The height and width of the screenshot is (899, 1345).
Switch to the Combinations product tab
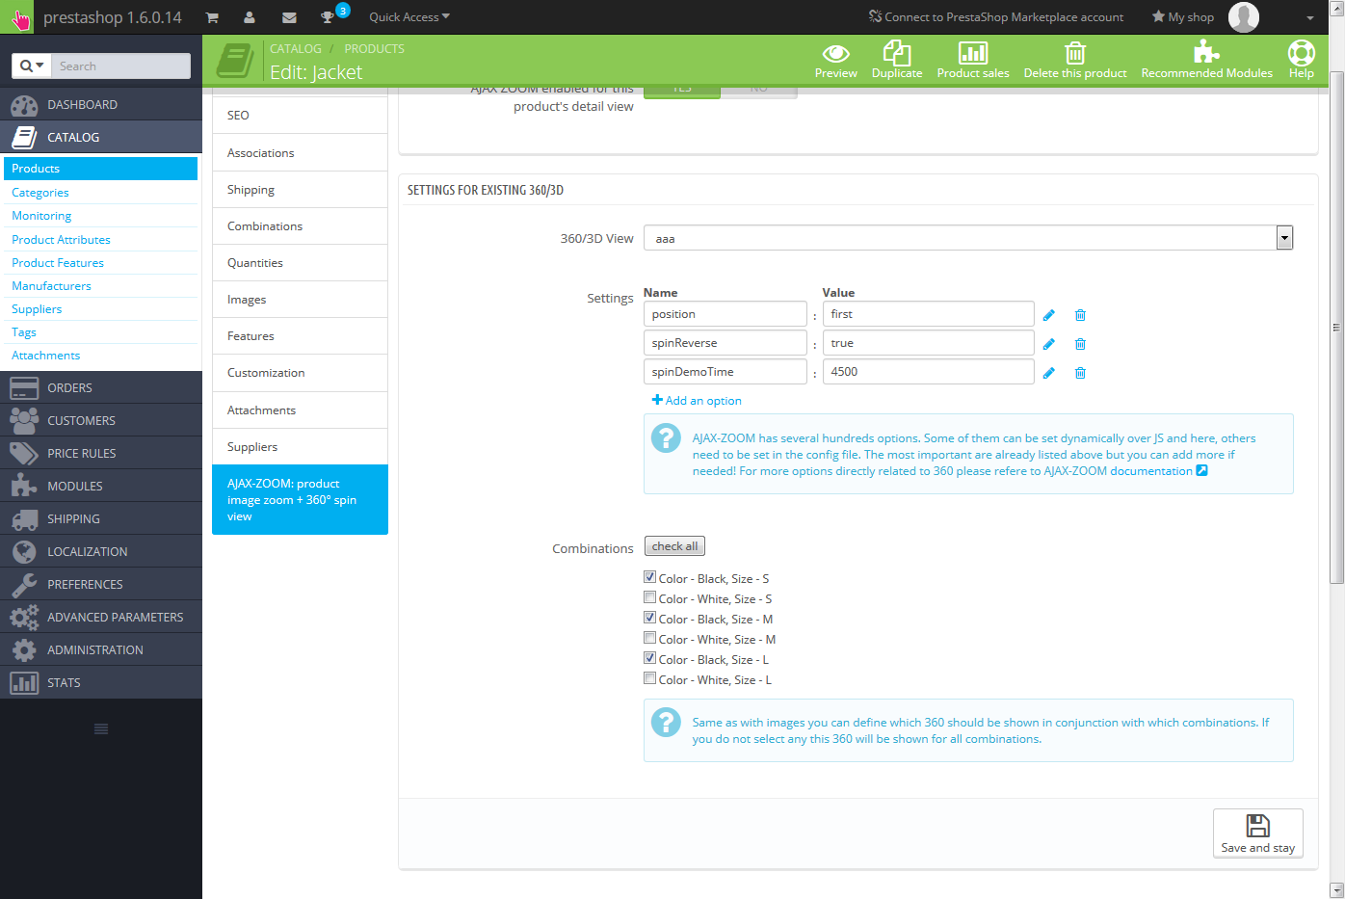[265, 226]
